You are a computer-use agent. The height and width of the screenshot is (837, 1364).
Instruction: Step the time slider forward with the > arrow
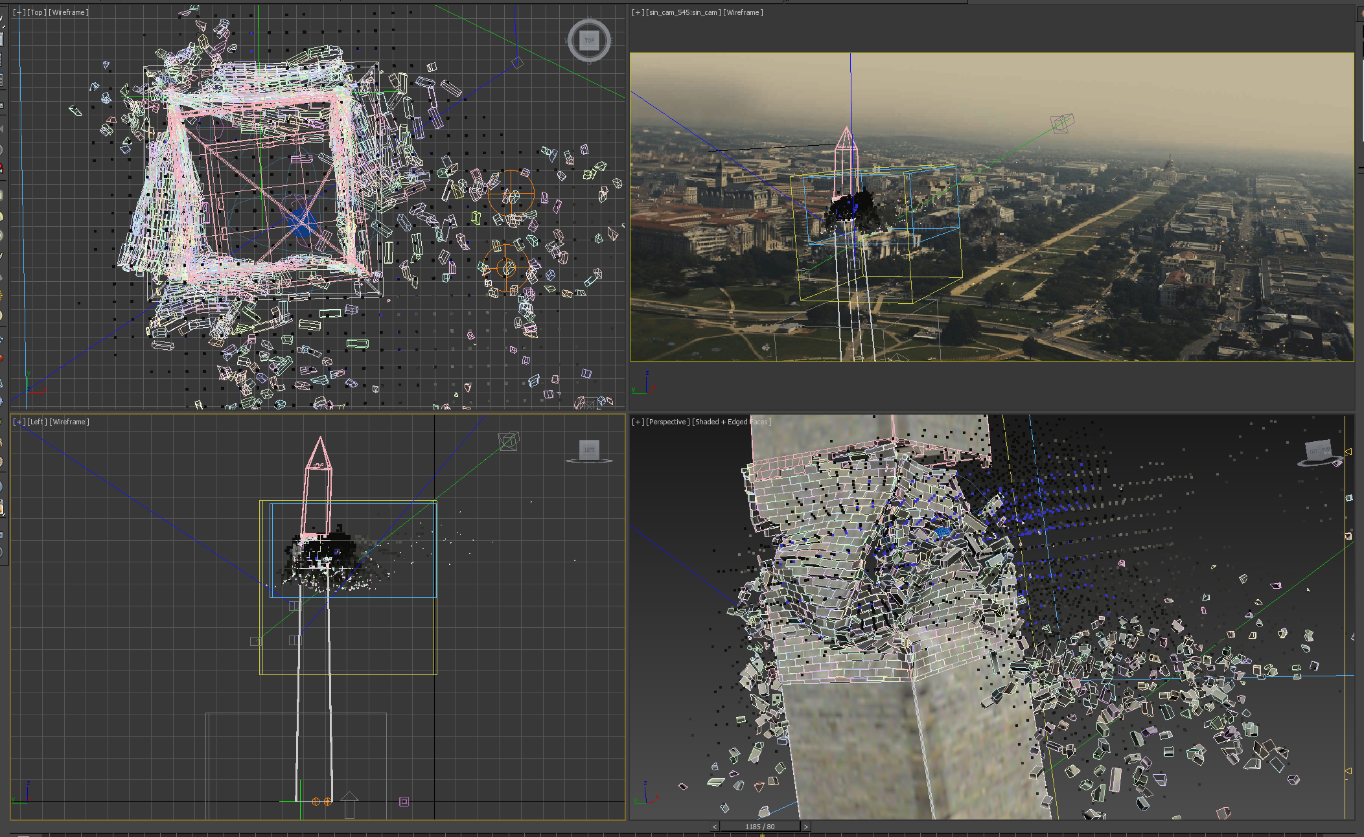pos(805,827)
